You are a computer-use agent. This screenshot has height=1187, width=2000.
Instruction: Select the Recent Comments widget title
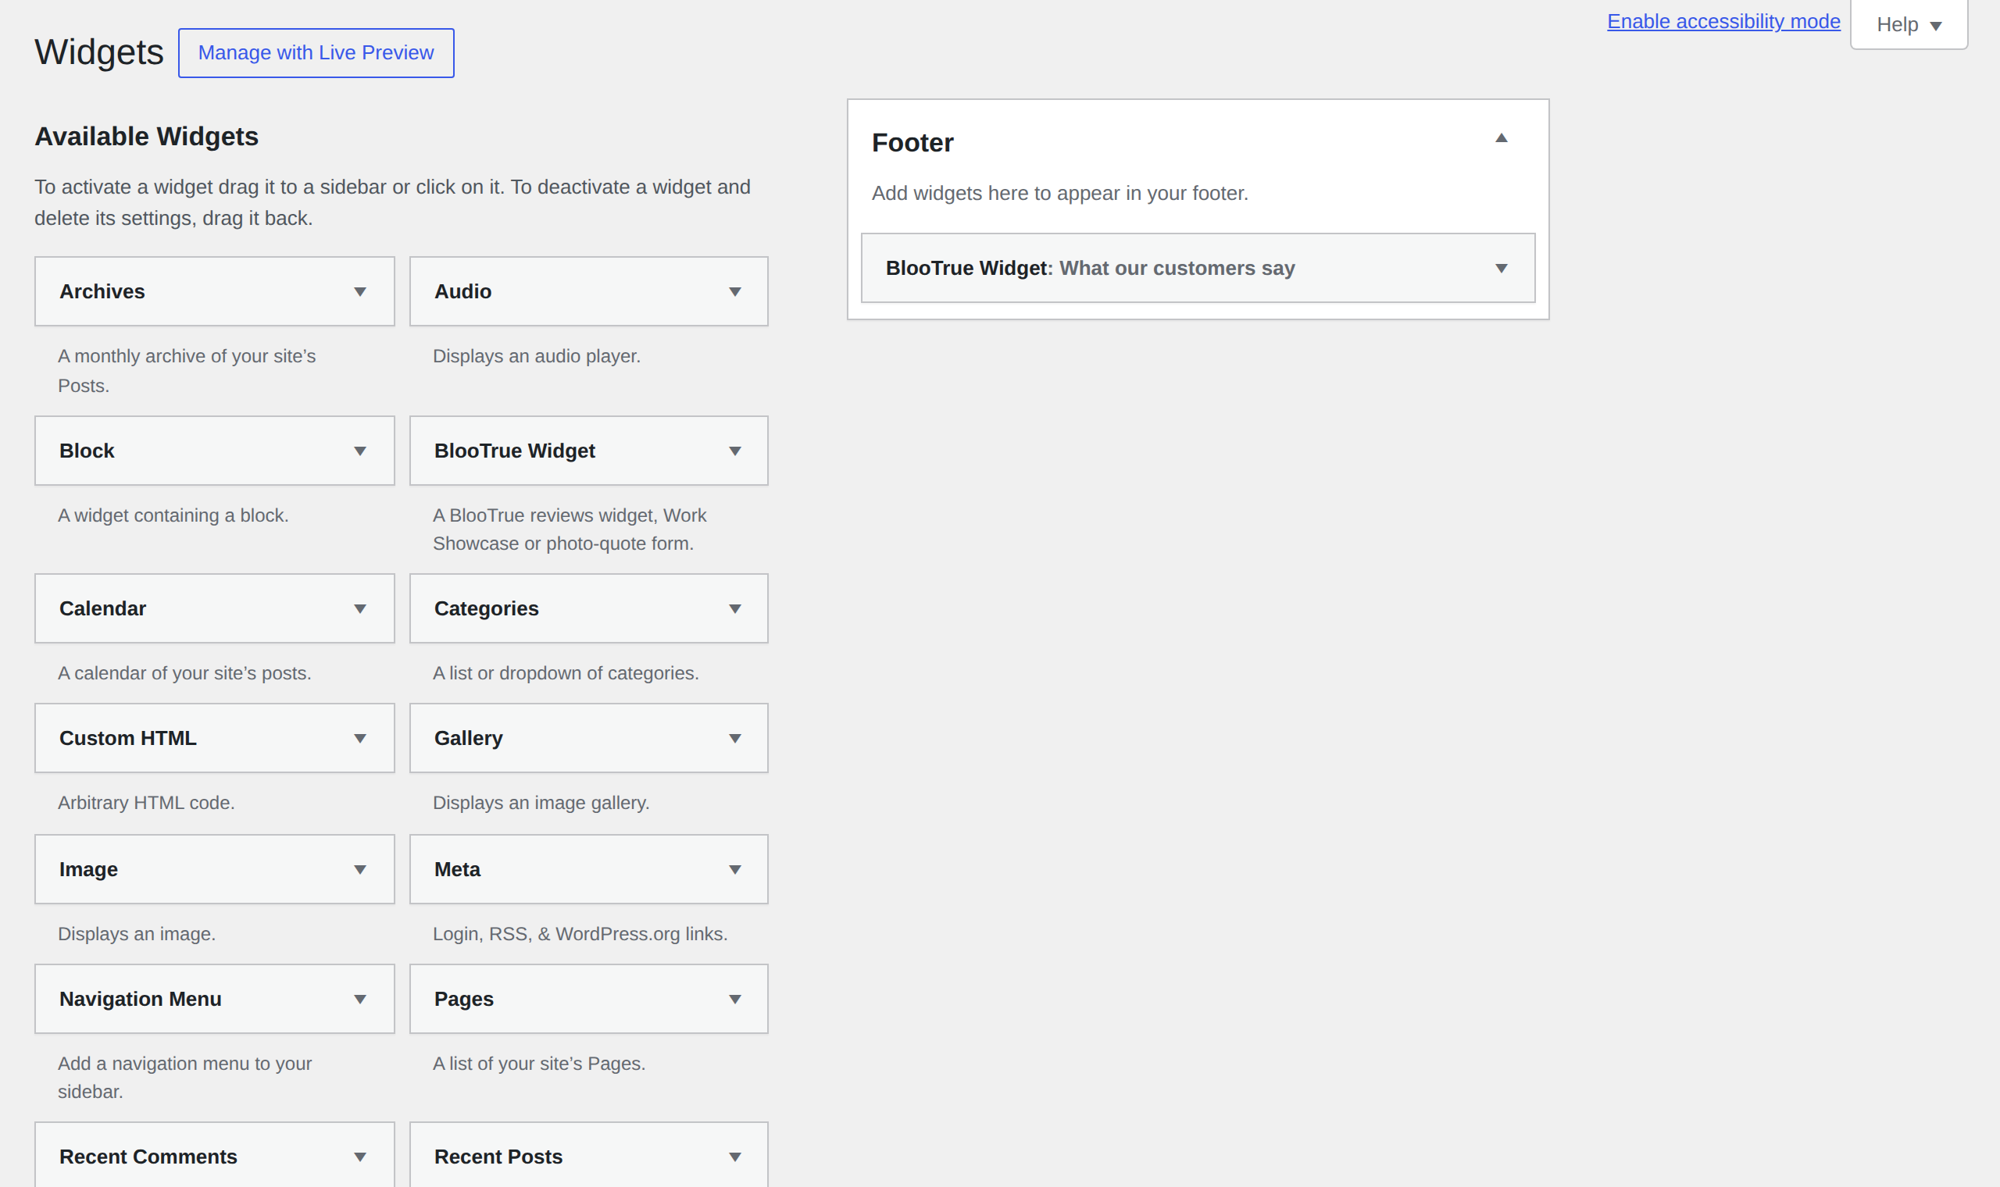tap(148, 1157)
